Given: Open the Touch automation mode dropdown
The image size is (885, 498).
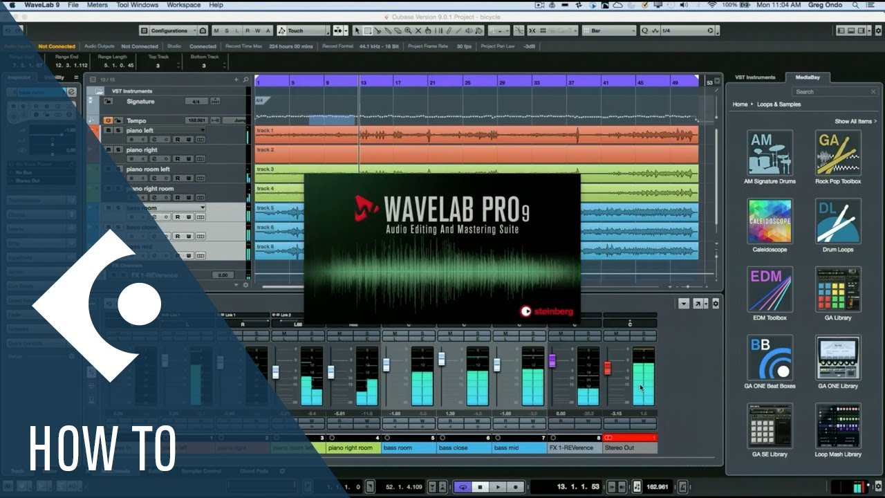Looking at the screenshot, I should coord(303,30).
